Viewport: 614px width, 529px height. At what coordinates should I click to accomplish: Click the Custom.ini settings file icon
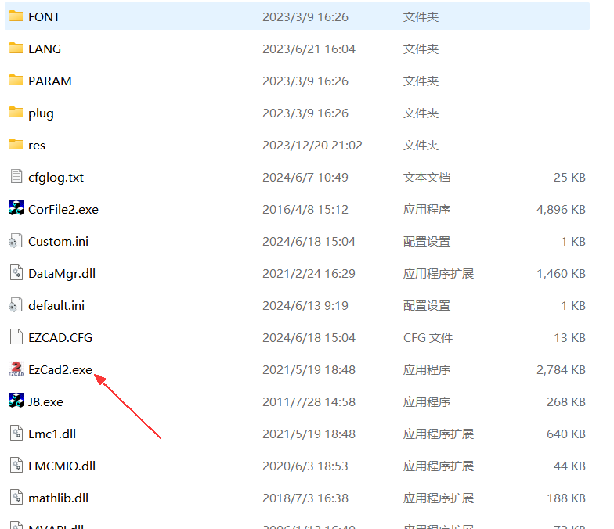pos(16,241)
